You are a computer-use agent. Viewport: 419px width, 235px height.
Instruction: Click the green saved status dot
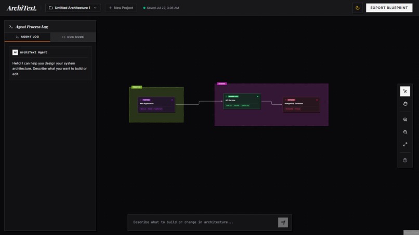(145, 8)
